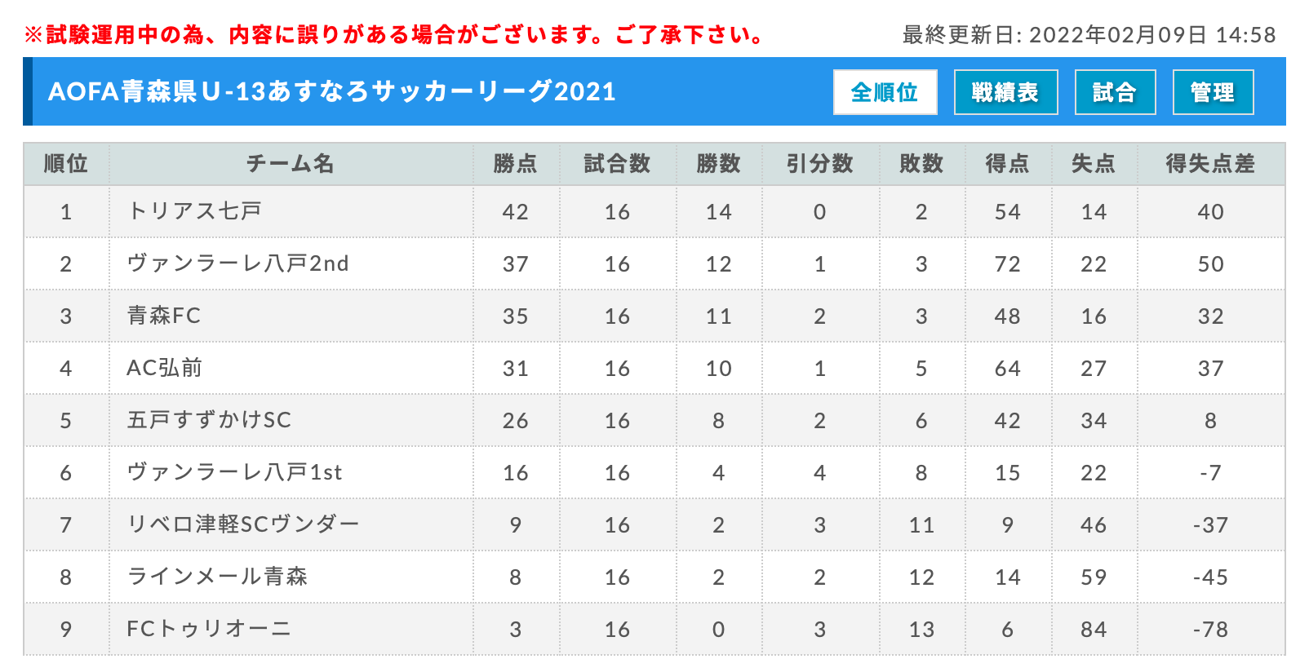Click the league title AOFA青森県U-13あすなろサッカーリーグ2021
Image resolution: width=1309 pixels, height=659 pixels.
pos(332,91)
